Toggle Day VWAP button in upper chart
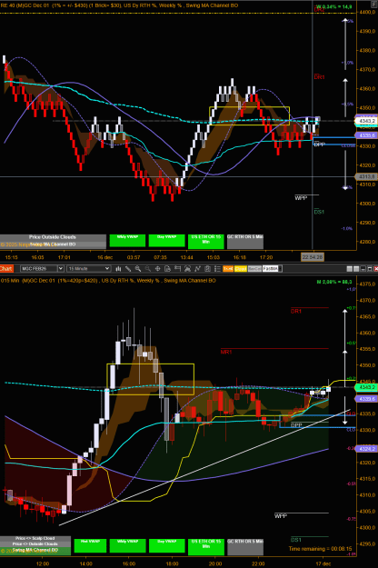This screenshot has height=568, width=378. point(166,241)
